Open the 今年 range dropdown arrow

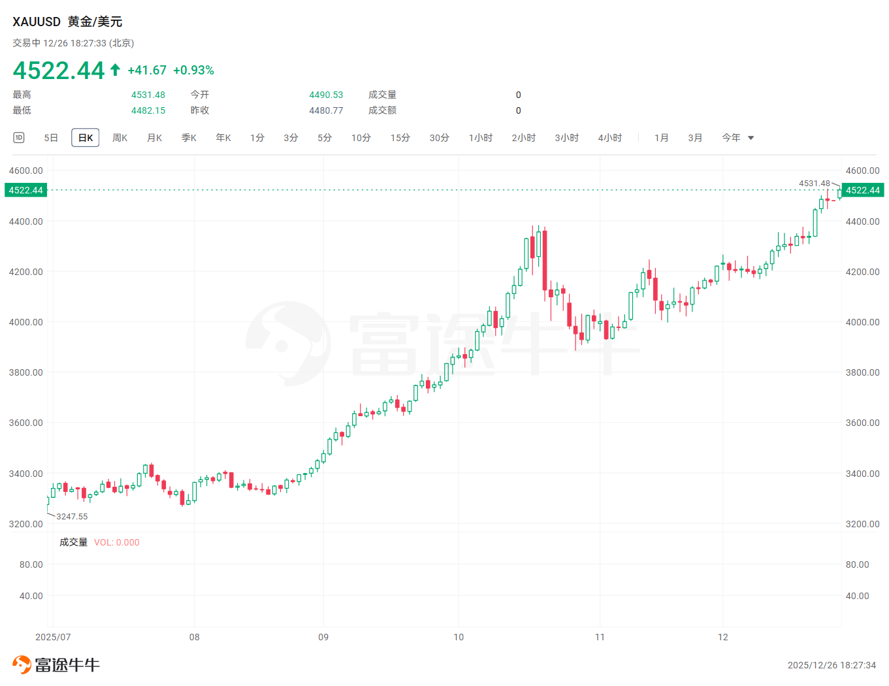tap(751, 138)
